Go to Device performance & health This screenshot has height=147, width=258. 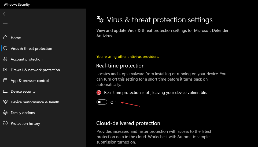coord(35,102)
